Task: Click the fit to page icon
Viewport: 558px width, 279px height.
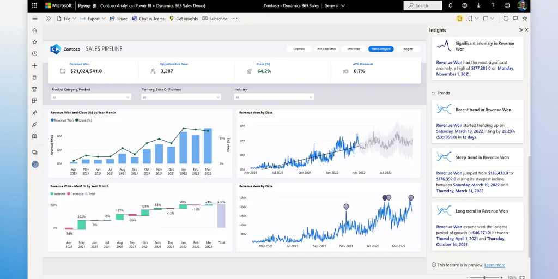Action: [x=522, y=277]
